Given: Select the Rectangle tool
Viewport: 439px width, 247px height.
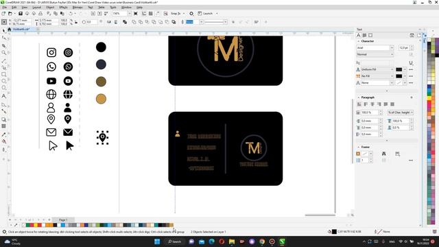Looking at the screenshot, I should [3, 75].
